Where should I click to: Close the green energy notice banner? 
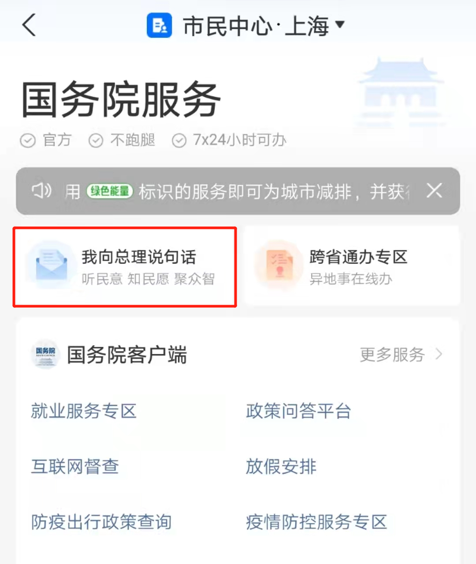pyautogui.click(x=434, y=191)
